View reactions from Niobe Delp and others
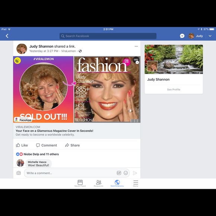The image size is (216, 216). pos(41,154)
